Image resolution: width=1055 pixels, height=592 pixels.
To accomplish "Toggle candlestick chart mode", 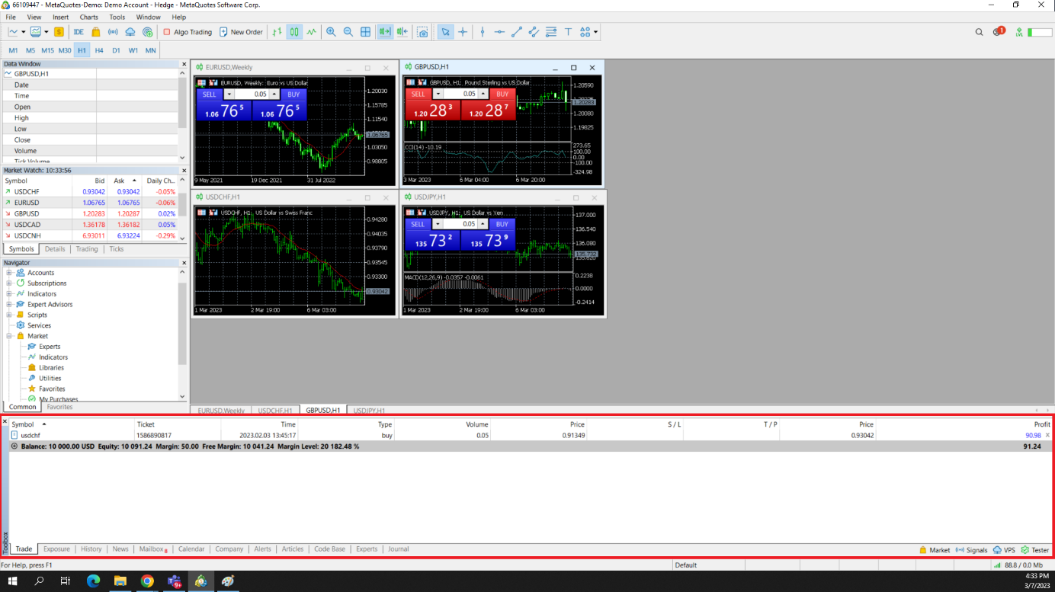I will (294, 32).
